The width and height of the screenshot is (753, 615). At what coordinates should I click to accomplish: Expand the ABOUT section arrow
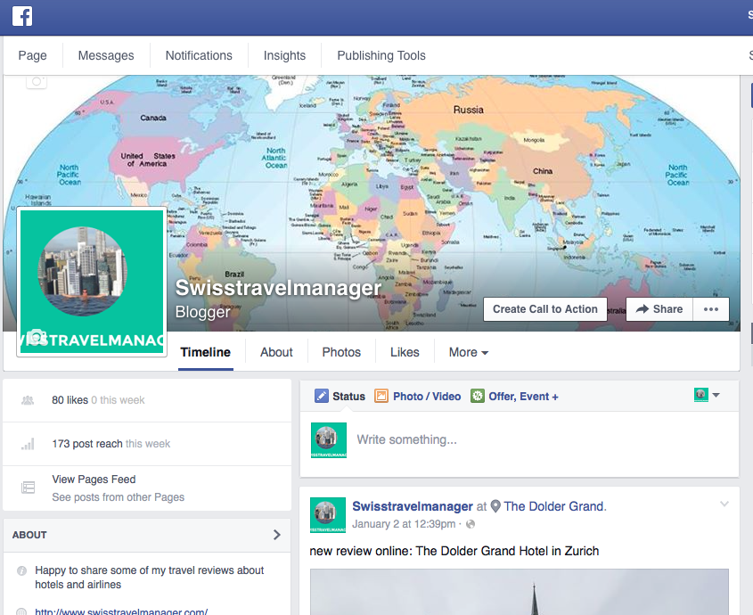click(276, 535)
